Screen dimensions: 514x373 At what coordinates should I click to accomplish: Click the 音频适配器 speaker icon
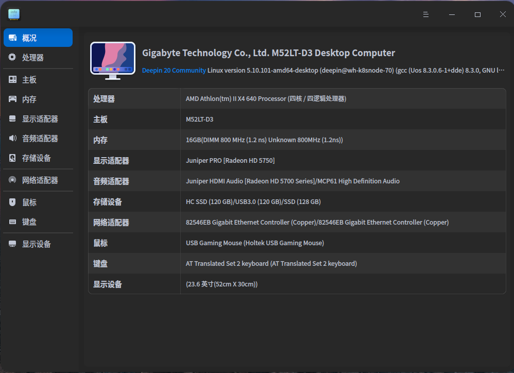pos(12,138)
